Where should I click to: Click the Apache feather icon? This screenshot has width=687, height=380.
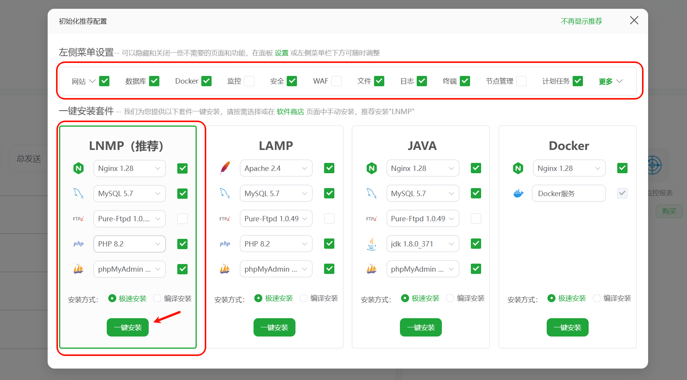pyautogui.click(x=225, y=168)
